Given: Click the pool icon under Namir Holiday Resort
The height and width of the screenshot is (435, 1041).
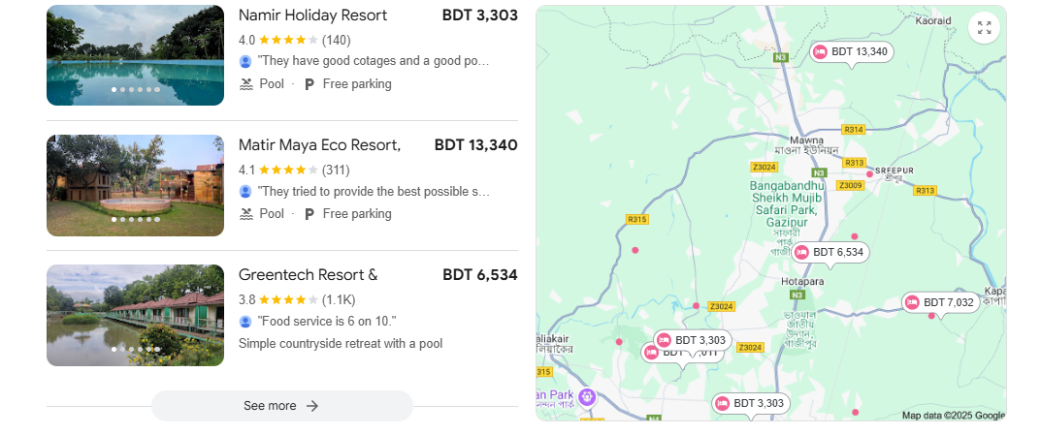Looking at the screenshot, I should point(246,84).
